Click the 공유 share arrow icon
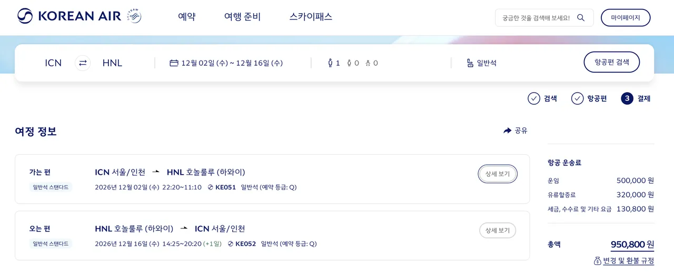Screen dimensions: 674x280 tap(508, 131)
